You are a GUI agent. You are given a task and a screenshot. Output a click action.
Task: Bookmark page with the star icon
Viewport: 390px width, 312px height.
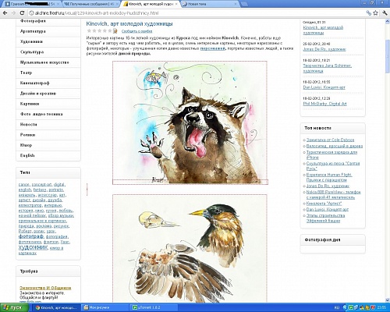pos(375,13)
